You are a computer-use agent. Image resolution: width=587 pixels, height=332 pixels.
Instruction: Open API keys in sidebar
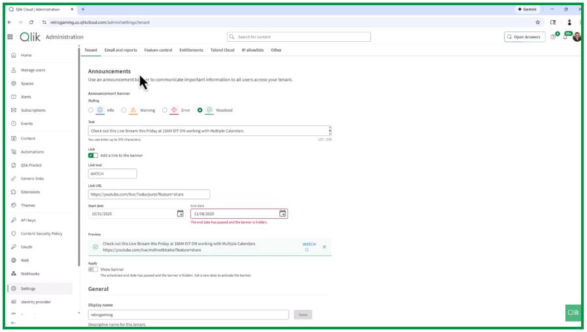(28, 220)
